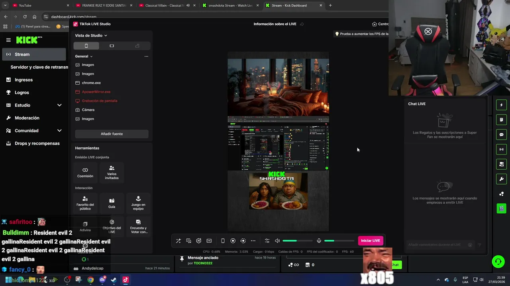Viewport: 510px width, 286px height.
Task: Click the phone orientation icon in toolbar
Action: point(223,241)
